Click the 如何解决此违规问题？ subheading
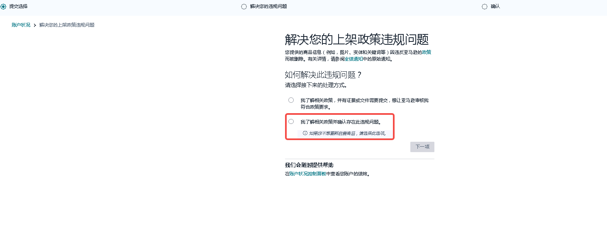Image resolution: width=607 pixels, height=252 pixels. click(x=324, y=75)
